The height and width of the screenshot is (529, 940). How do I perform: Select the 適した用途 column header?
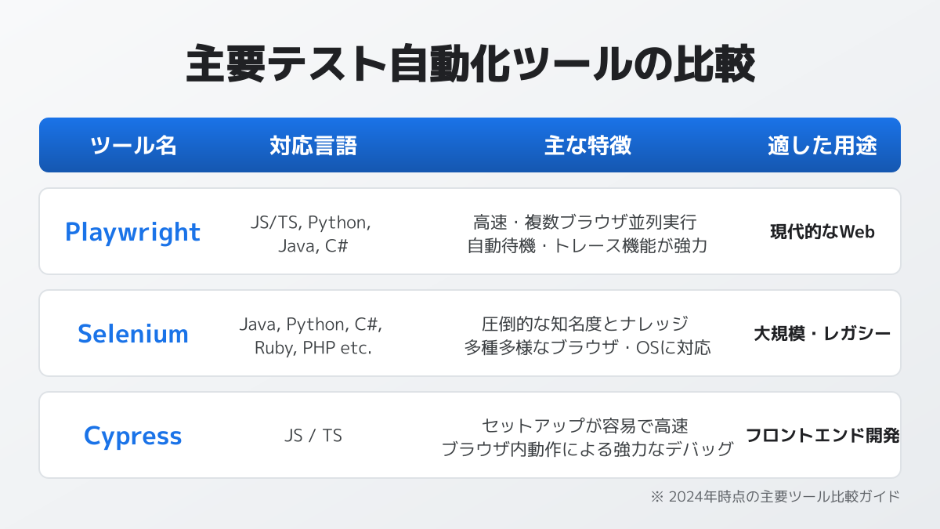click(822, 145)
